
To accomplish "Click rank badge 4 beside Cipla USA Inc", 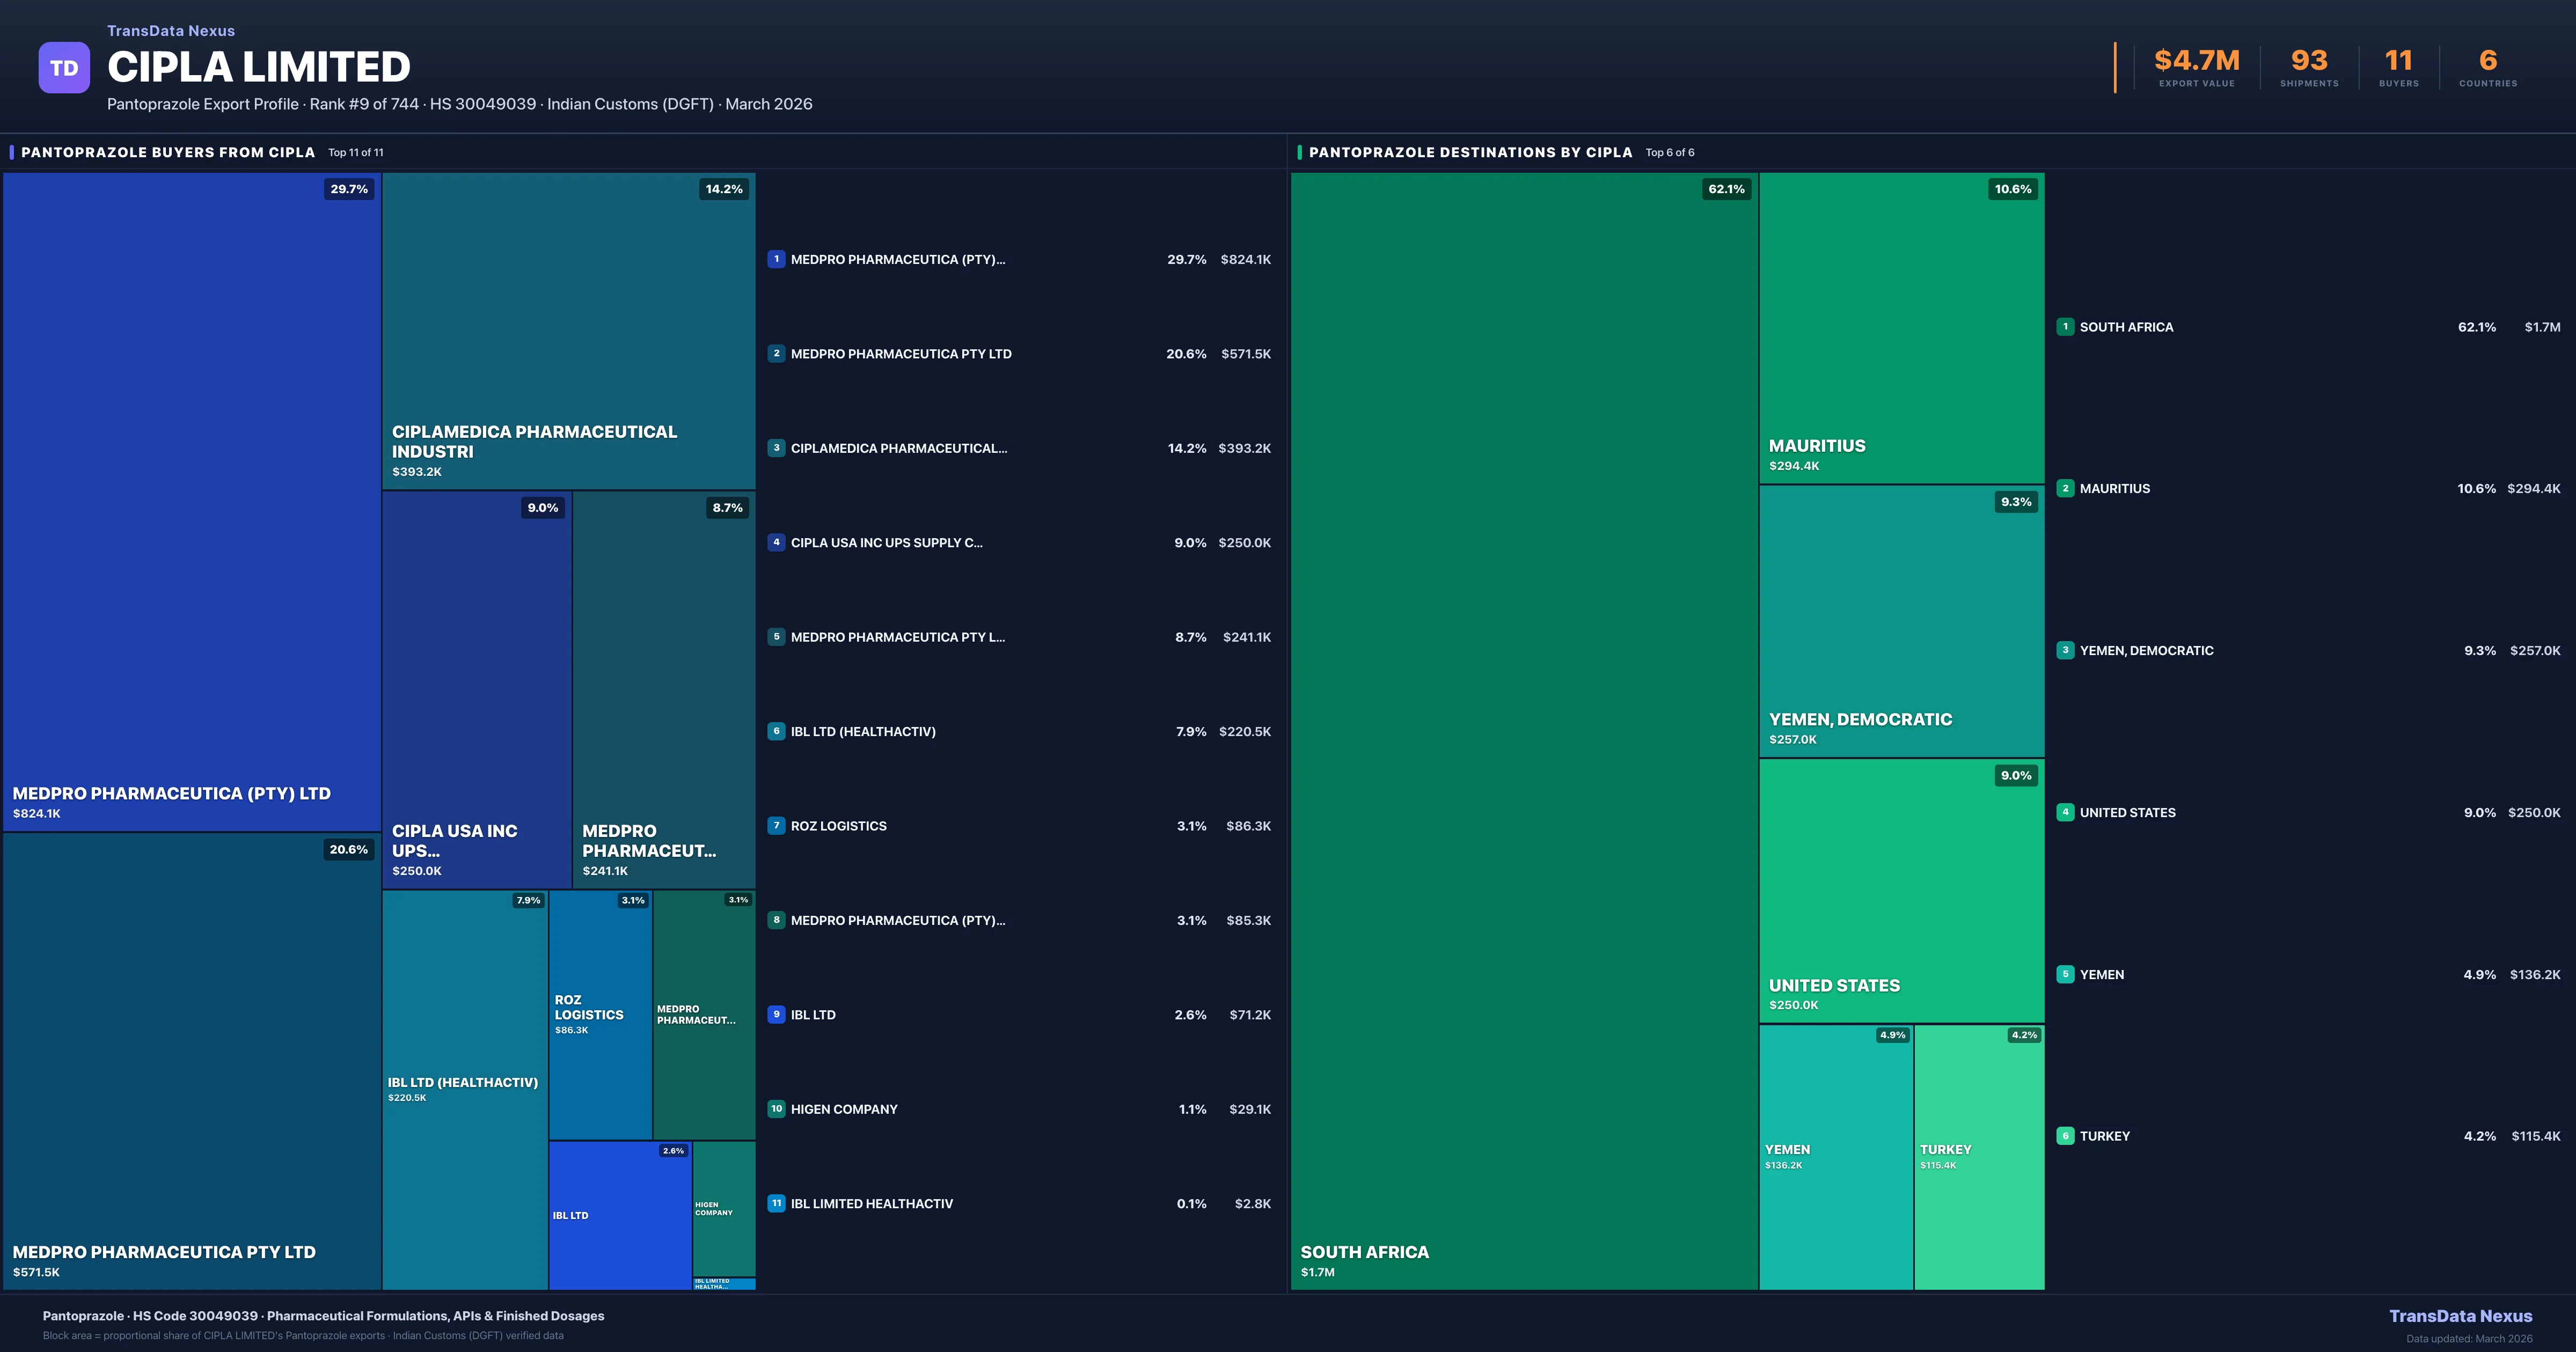I will [x=776, y=542].
